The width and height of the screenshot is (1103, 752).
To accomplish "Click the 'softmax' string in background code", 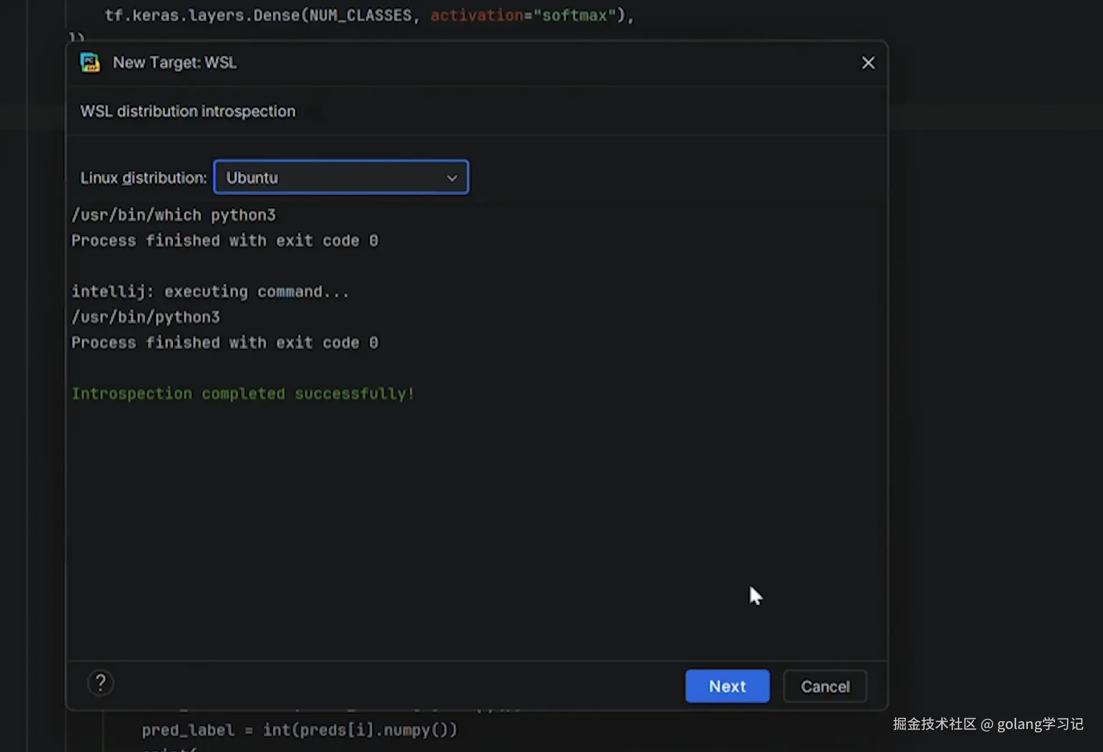I will click(x=575, y=15).
